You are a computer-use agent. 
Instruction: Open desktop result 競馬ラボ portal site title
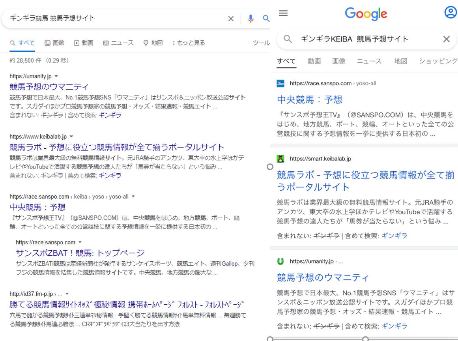(x=117, y=147)
